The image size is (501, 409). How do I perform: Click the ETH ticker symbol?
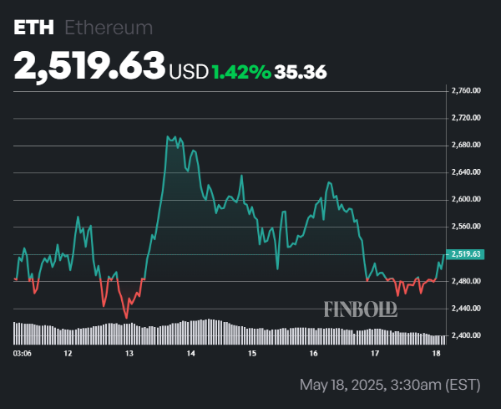point(33,28)
